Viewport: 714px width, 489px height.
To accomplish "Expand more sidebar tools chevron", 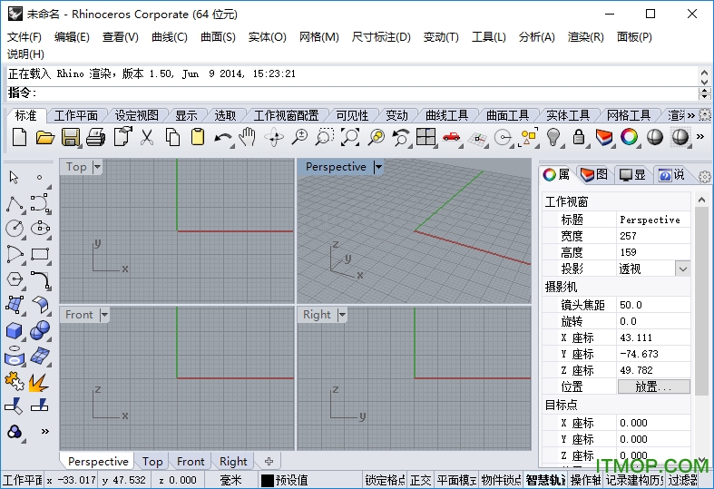I will pos(44,431).
